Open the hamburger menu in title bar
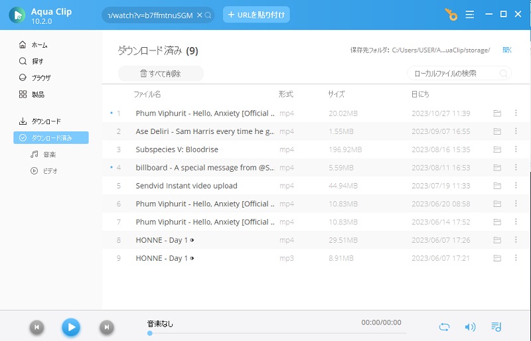 coord(470,15)
